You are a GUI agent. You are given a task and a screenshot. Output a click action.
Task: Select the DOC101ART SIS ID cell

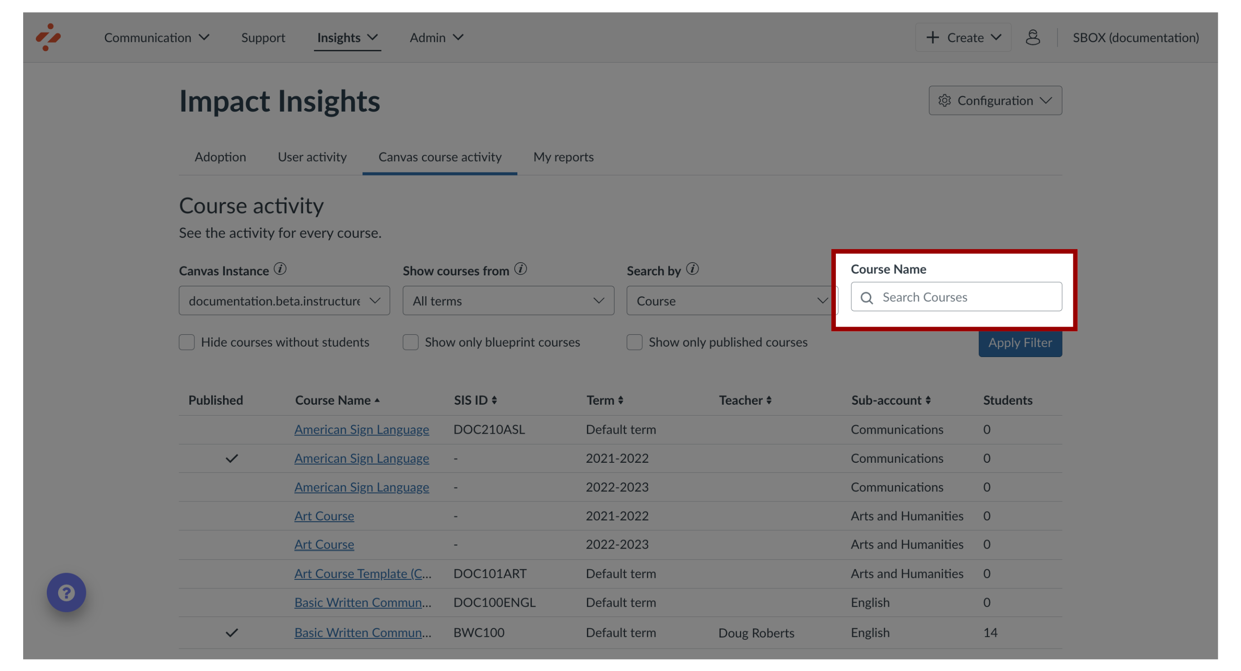tap(490, 573)
